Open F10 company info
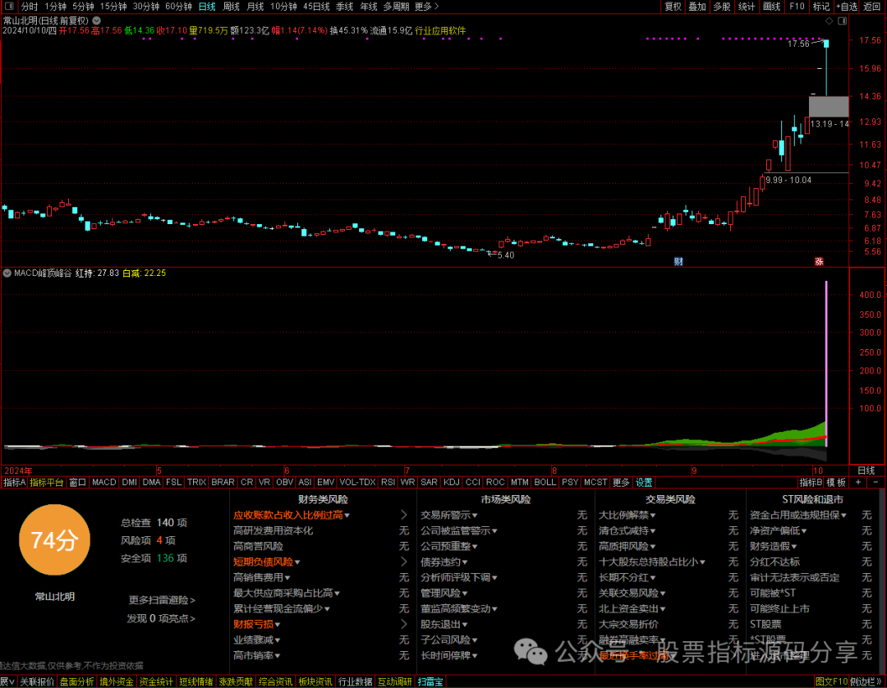 [x=797, y=7]
